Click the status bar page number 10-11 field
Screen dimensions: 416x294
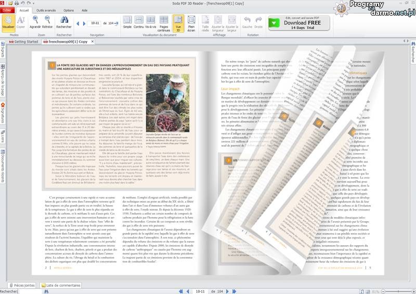[200, 291]
